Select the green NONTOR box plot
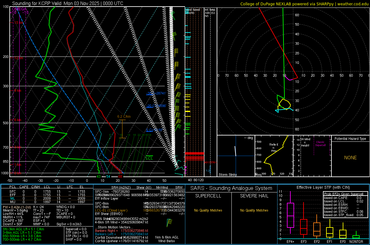 (x=356, y=237)
